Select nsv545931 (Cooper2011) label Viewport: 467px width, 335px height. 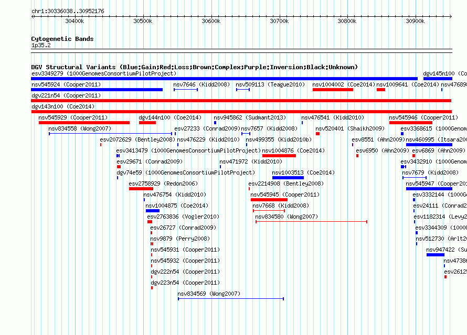click(185, 250)
